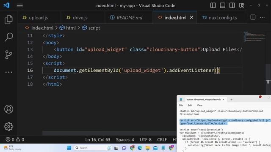Add a new tab in Notepad
Viewport: 271px width, 152px height.
(232, 100)
